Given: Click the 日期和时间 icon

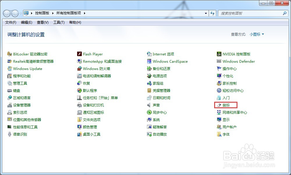Looking at the screenshot, I should point(149,98).
